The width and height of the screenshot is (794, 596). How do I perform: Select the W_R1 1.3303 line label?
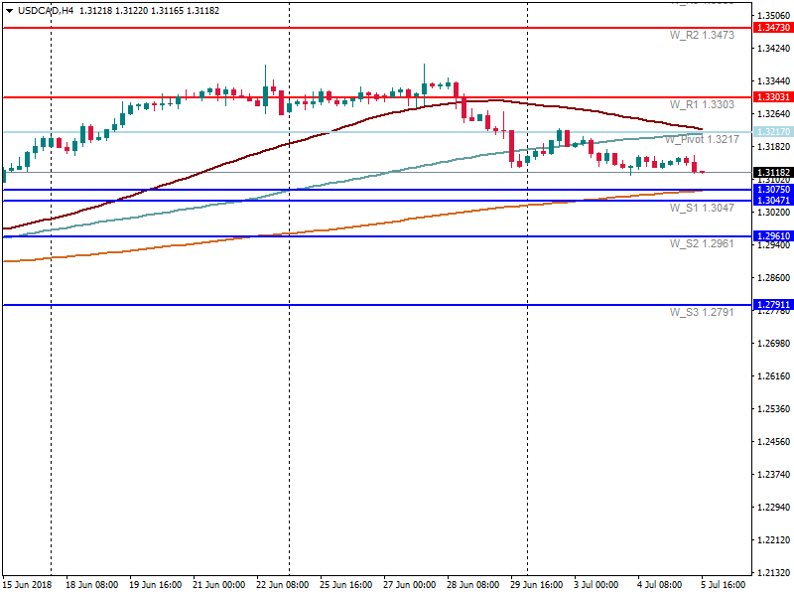pyautogui.click(x=701, y=104)
